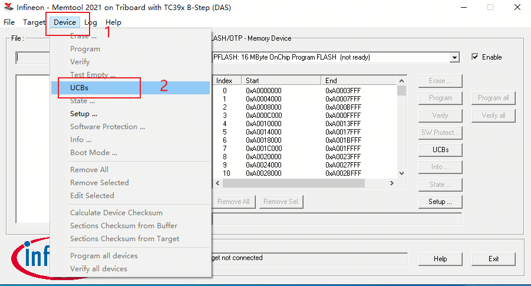Click the SW Protect... button
This screenshot has height=286, width=531.
(440, 133)
